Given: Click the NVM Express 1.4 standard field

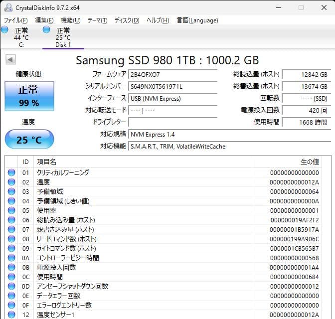Looking at the screenshot, I should [x=229, y=135].
